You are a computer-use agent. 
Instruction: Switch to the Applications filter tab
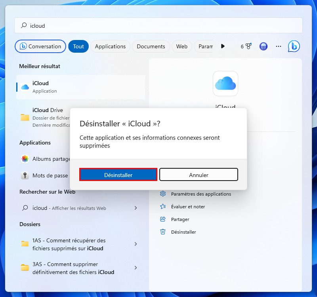[110, 46]
